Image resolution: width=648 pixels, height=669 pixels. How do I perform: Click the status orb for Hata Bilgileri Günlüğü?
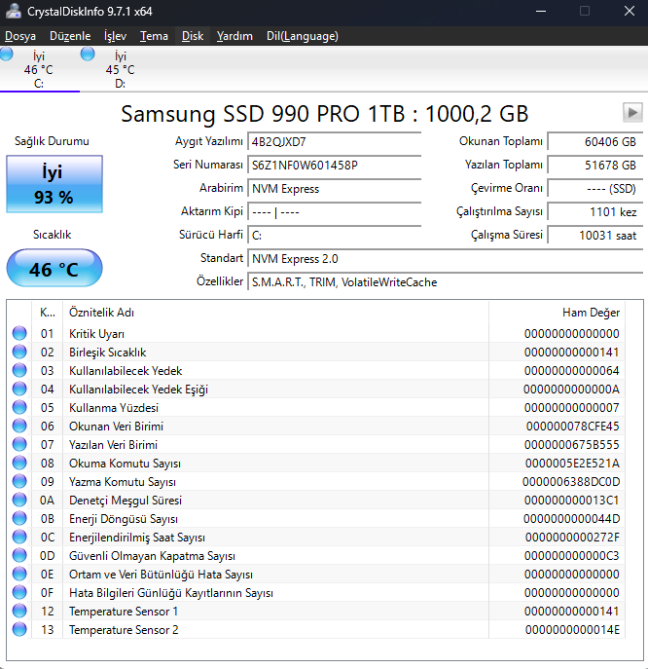click(19, 592)
